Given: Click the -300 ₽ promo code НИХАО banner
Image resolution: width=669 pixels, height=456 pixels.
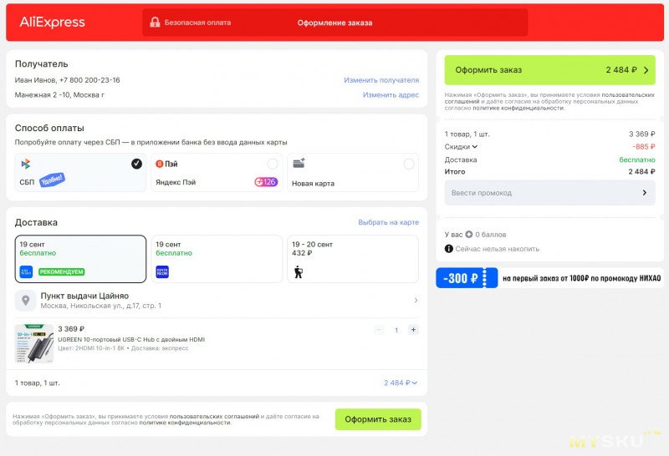Looking at the screenshot, I should tap(549, 278).
